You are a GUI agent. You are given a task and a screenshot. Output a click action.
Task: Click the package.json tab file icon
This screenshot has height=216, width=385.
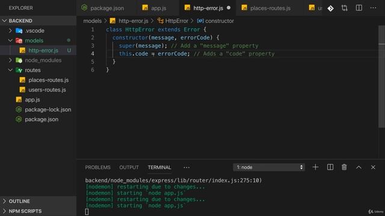pyautogui.click(x=84, y=8)
